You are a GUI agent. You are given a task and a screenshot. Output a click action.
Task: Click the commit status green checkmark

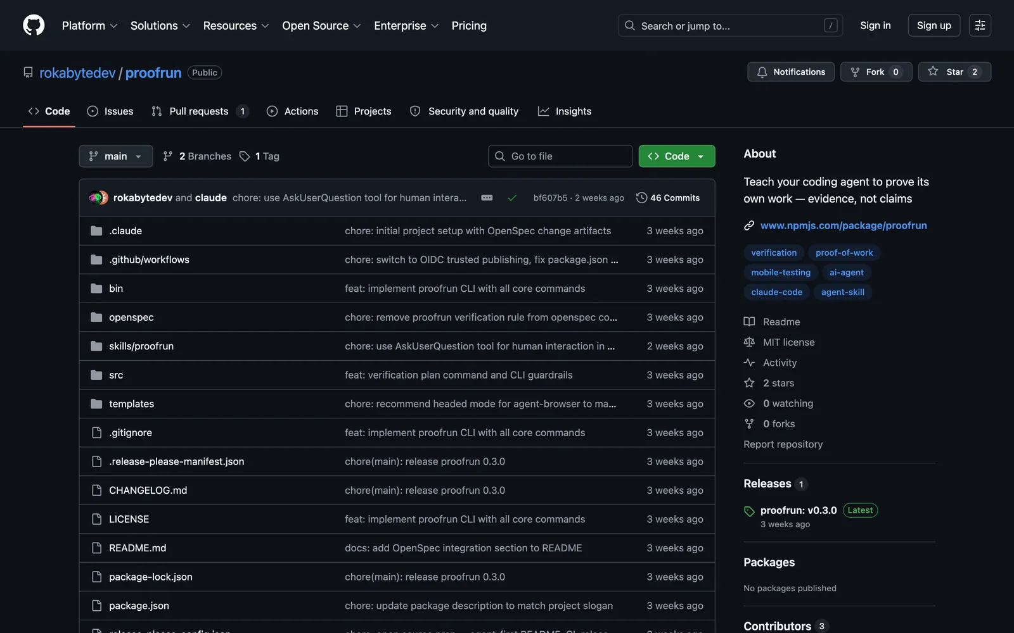512,198
